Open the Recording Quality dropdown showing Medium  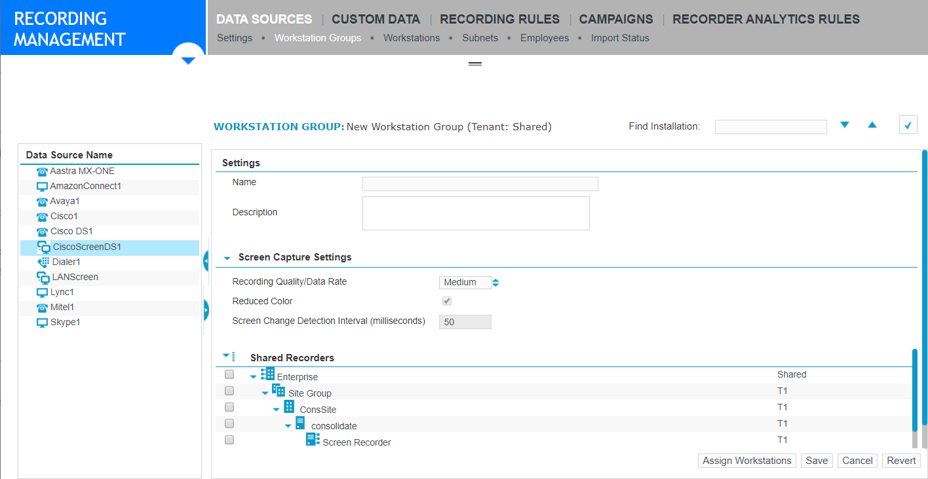click(x=465, y=282)
